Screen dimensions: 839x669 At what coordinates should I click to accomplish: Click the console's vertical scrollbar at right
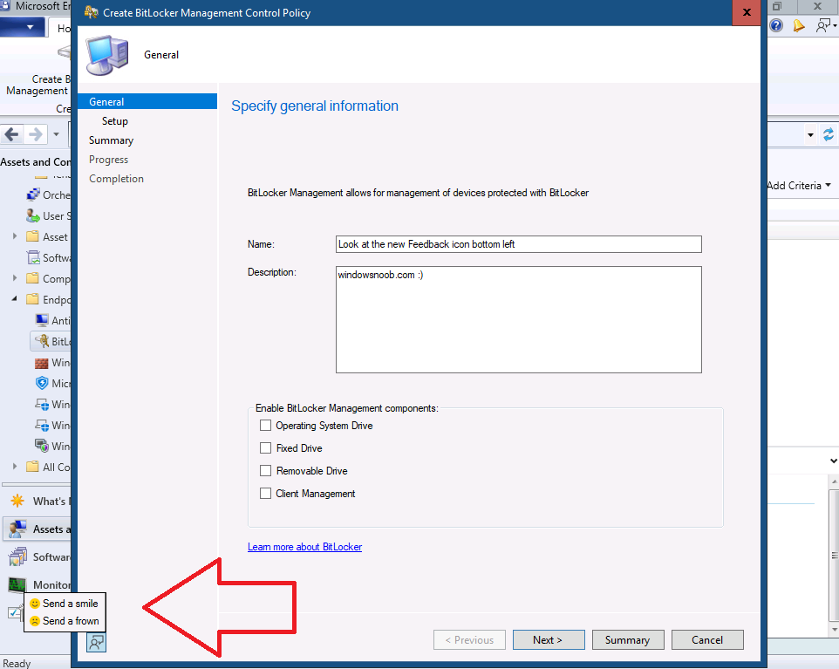(x=834, y=555)
